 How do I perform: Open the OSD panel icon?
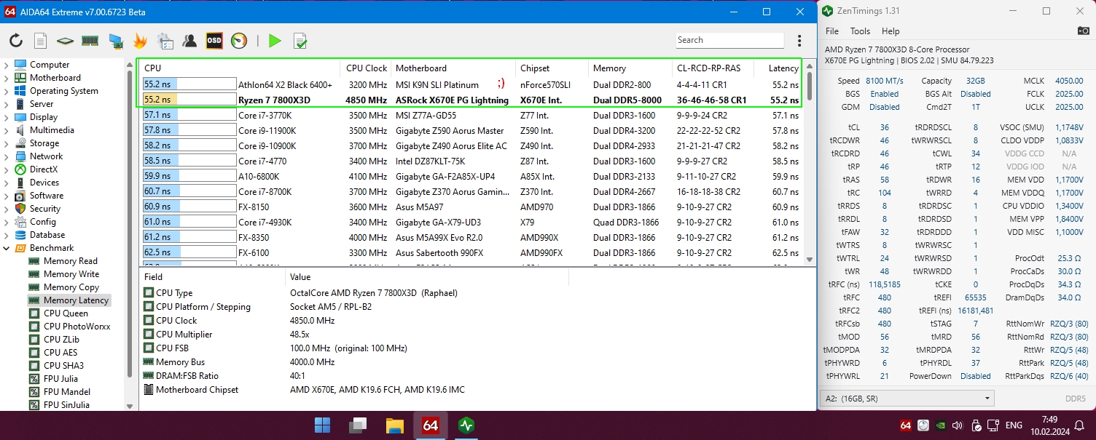click(214, 41)
